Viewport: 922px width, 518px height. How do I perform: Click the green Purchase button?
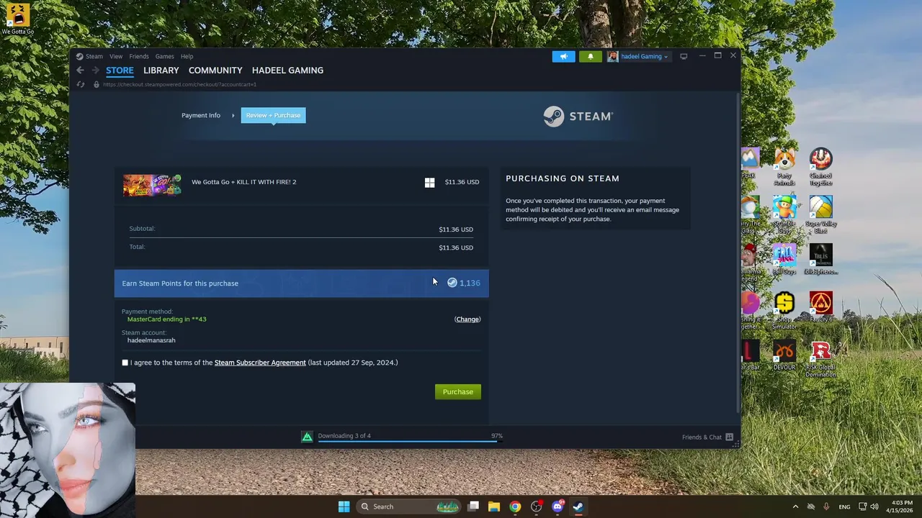click(x=458, y=391)
